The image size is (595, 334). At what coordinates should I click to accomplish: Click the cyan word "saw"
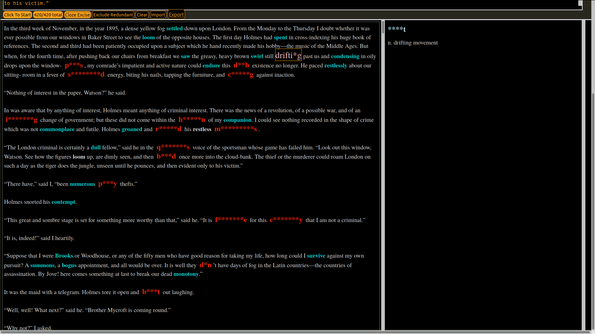[x=185, y=56]
